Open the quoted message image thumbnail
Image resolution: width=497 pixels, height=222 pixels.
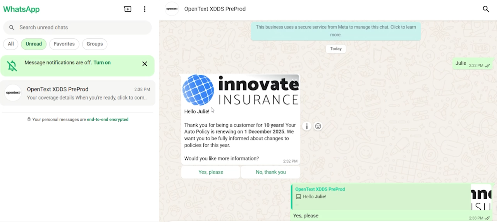482,197
